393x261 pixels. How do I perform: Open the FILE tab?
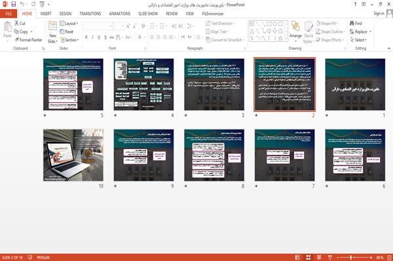coord(9,14)
